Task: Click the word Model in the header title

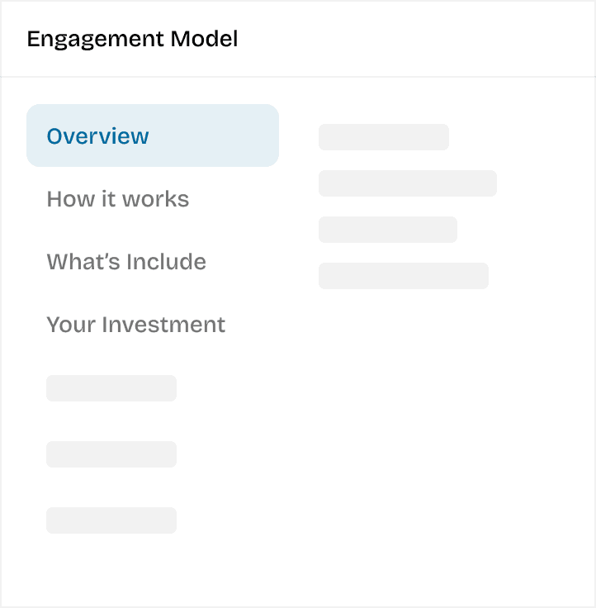Action: pyautogui.click(x=204, y=38)
